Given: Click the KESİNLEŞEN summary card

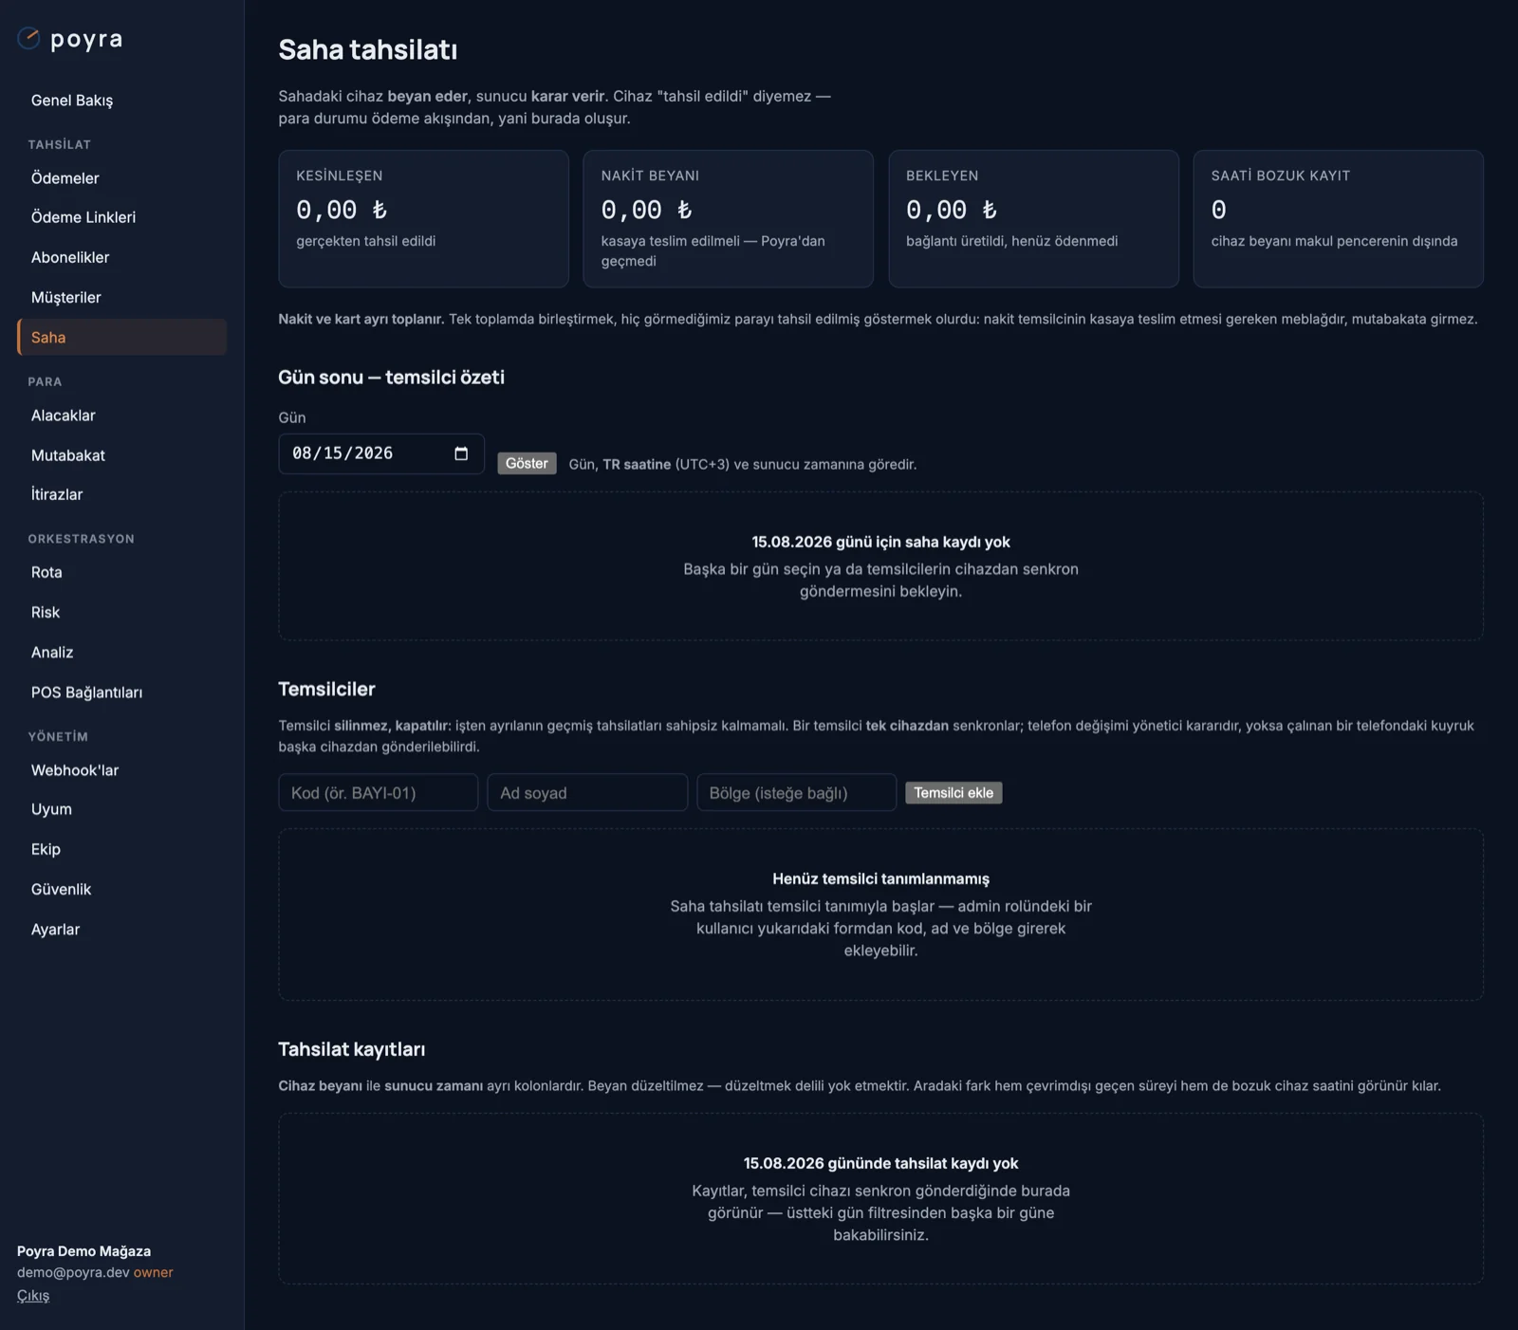Looking at the screenshot, I should [423, 218].
